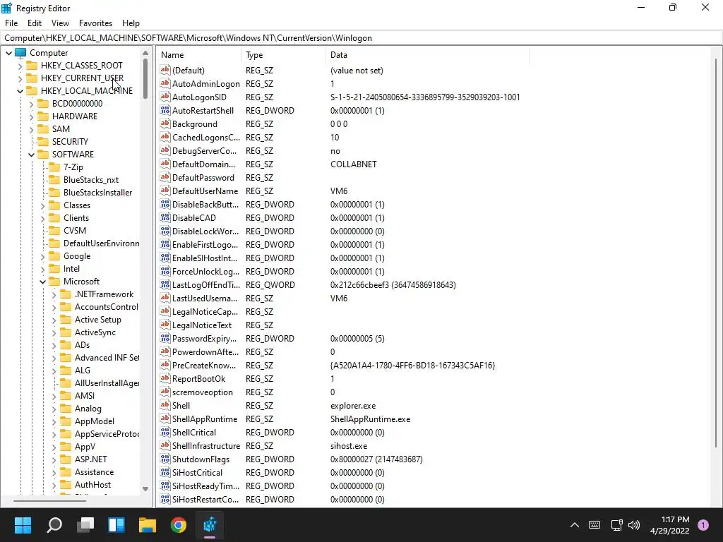Click the AutoRestartShell DWORD icon
The image size is (723, 542).
pyautogui.click(x=165, y=109)
